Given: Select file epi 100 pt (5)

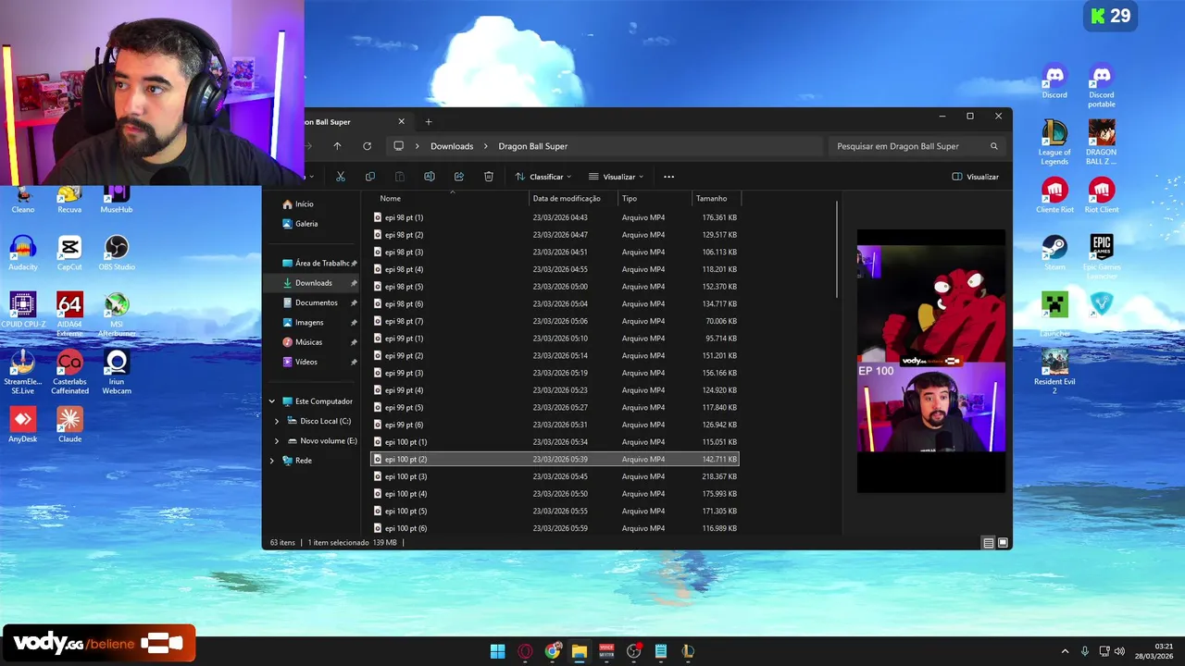Looking at the screenshot, I should click(x=555, y=512).
